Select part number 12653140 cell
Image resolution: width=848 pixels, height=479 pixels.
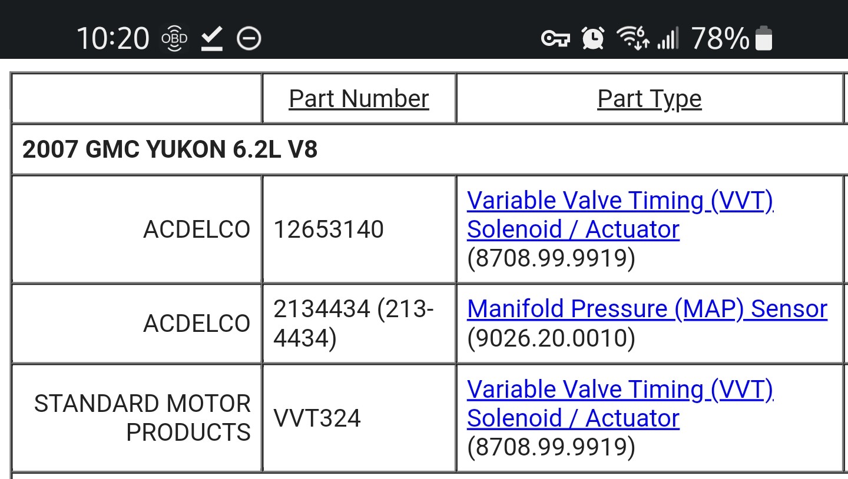359,229
